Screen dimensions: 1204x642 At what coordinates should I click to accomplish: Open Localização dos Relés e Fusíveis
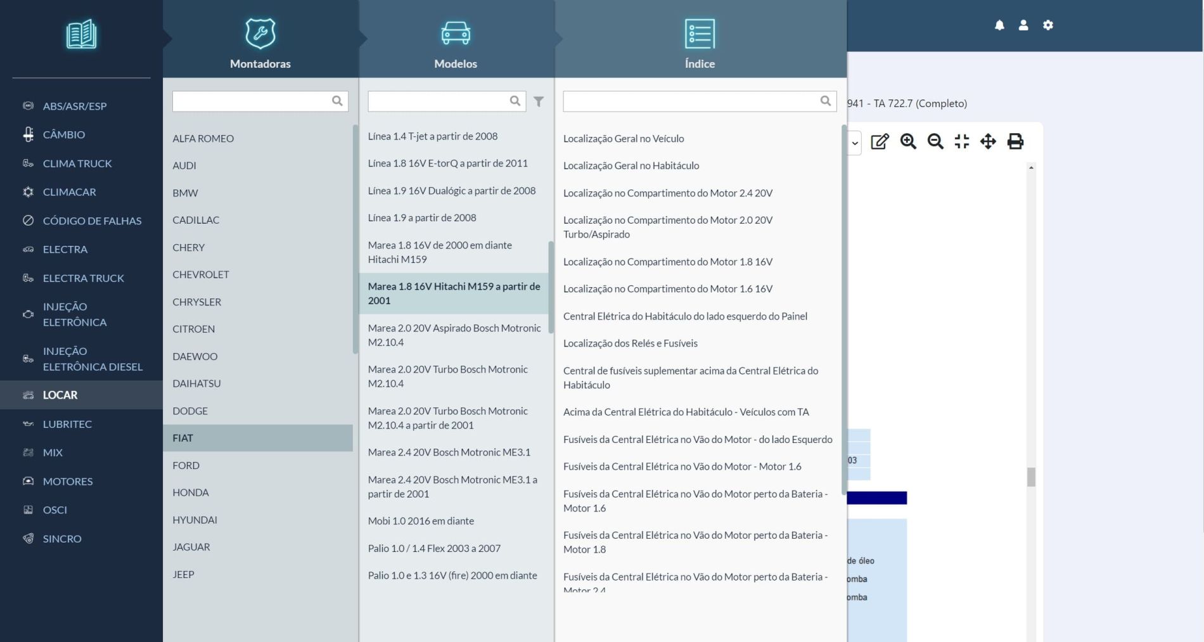[x=630, y=343]
